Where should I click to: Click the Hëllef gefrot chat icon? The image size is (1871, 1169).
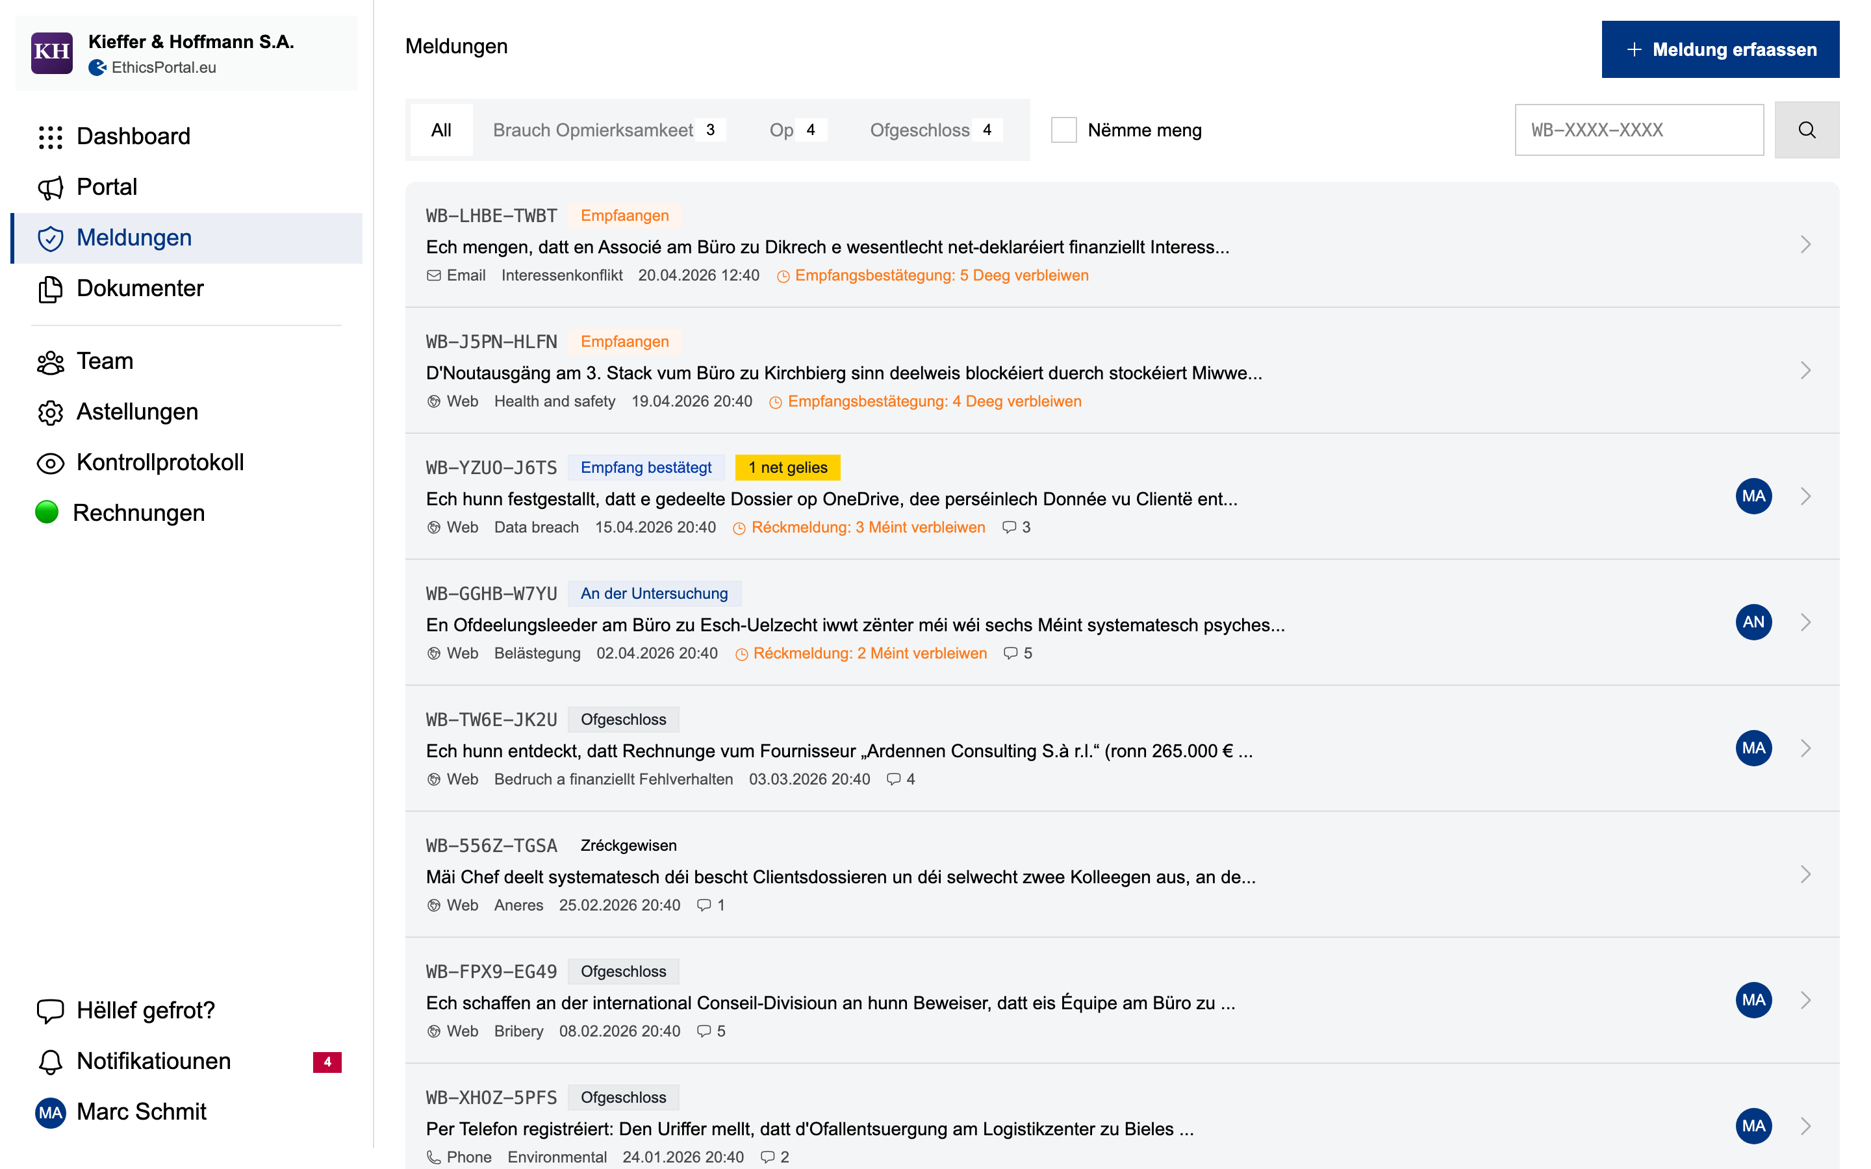[50, 1010]
